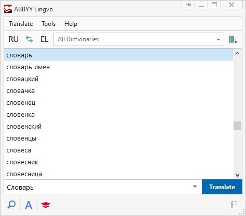This screenshot has width=246, height=216.
Task: Click the magnifier search icon at bottom
Action: pyautogui.click(x=11, y=205)
